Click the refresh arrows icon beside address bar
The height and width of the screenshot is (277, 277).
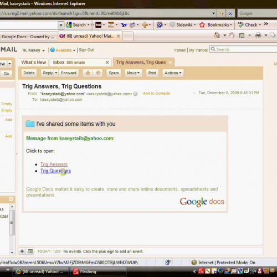[221, 13]
